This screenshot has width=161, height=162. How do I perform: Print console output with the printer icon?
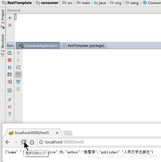18,82
